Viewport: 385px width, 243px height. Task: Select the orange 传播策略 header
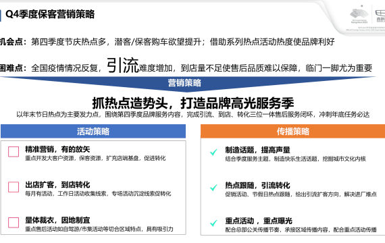(292, 132)
